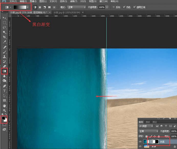The image size is (177, 149).
Task: Choose diamond gradient style
Action: click(x=54, y=7)
